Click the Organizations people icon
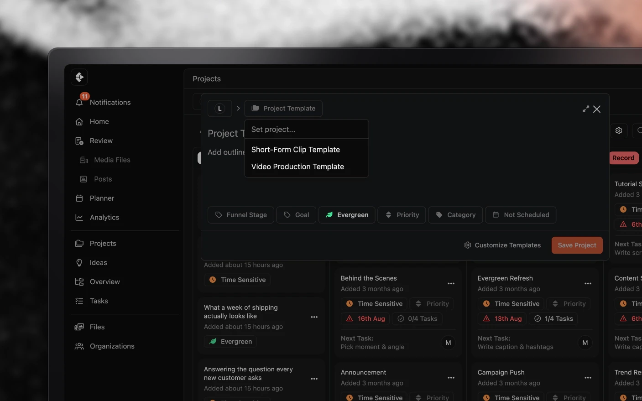 pyautogui.click(x=79, y=346)
